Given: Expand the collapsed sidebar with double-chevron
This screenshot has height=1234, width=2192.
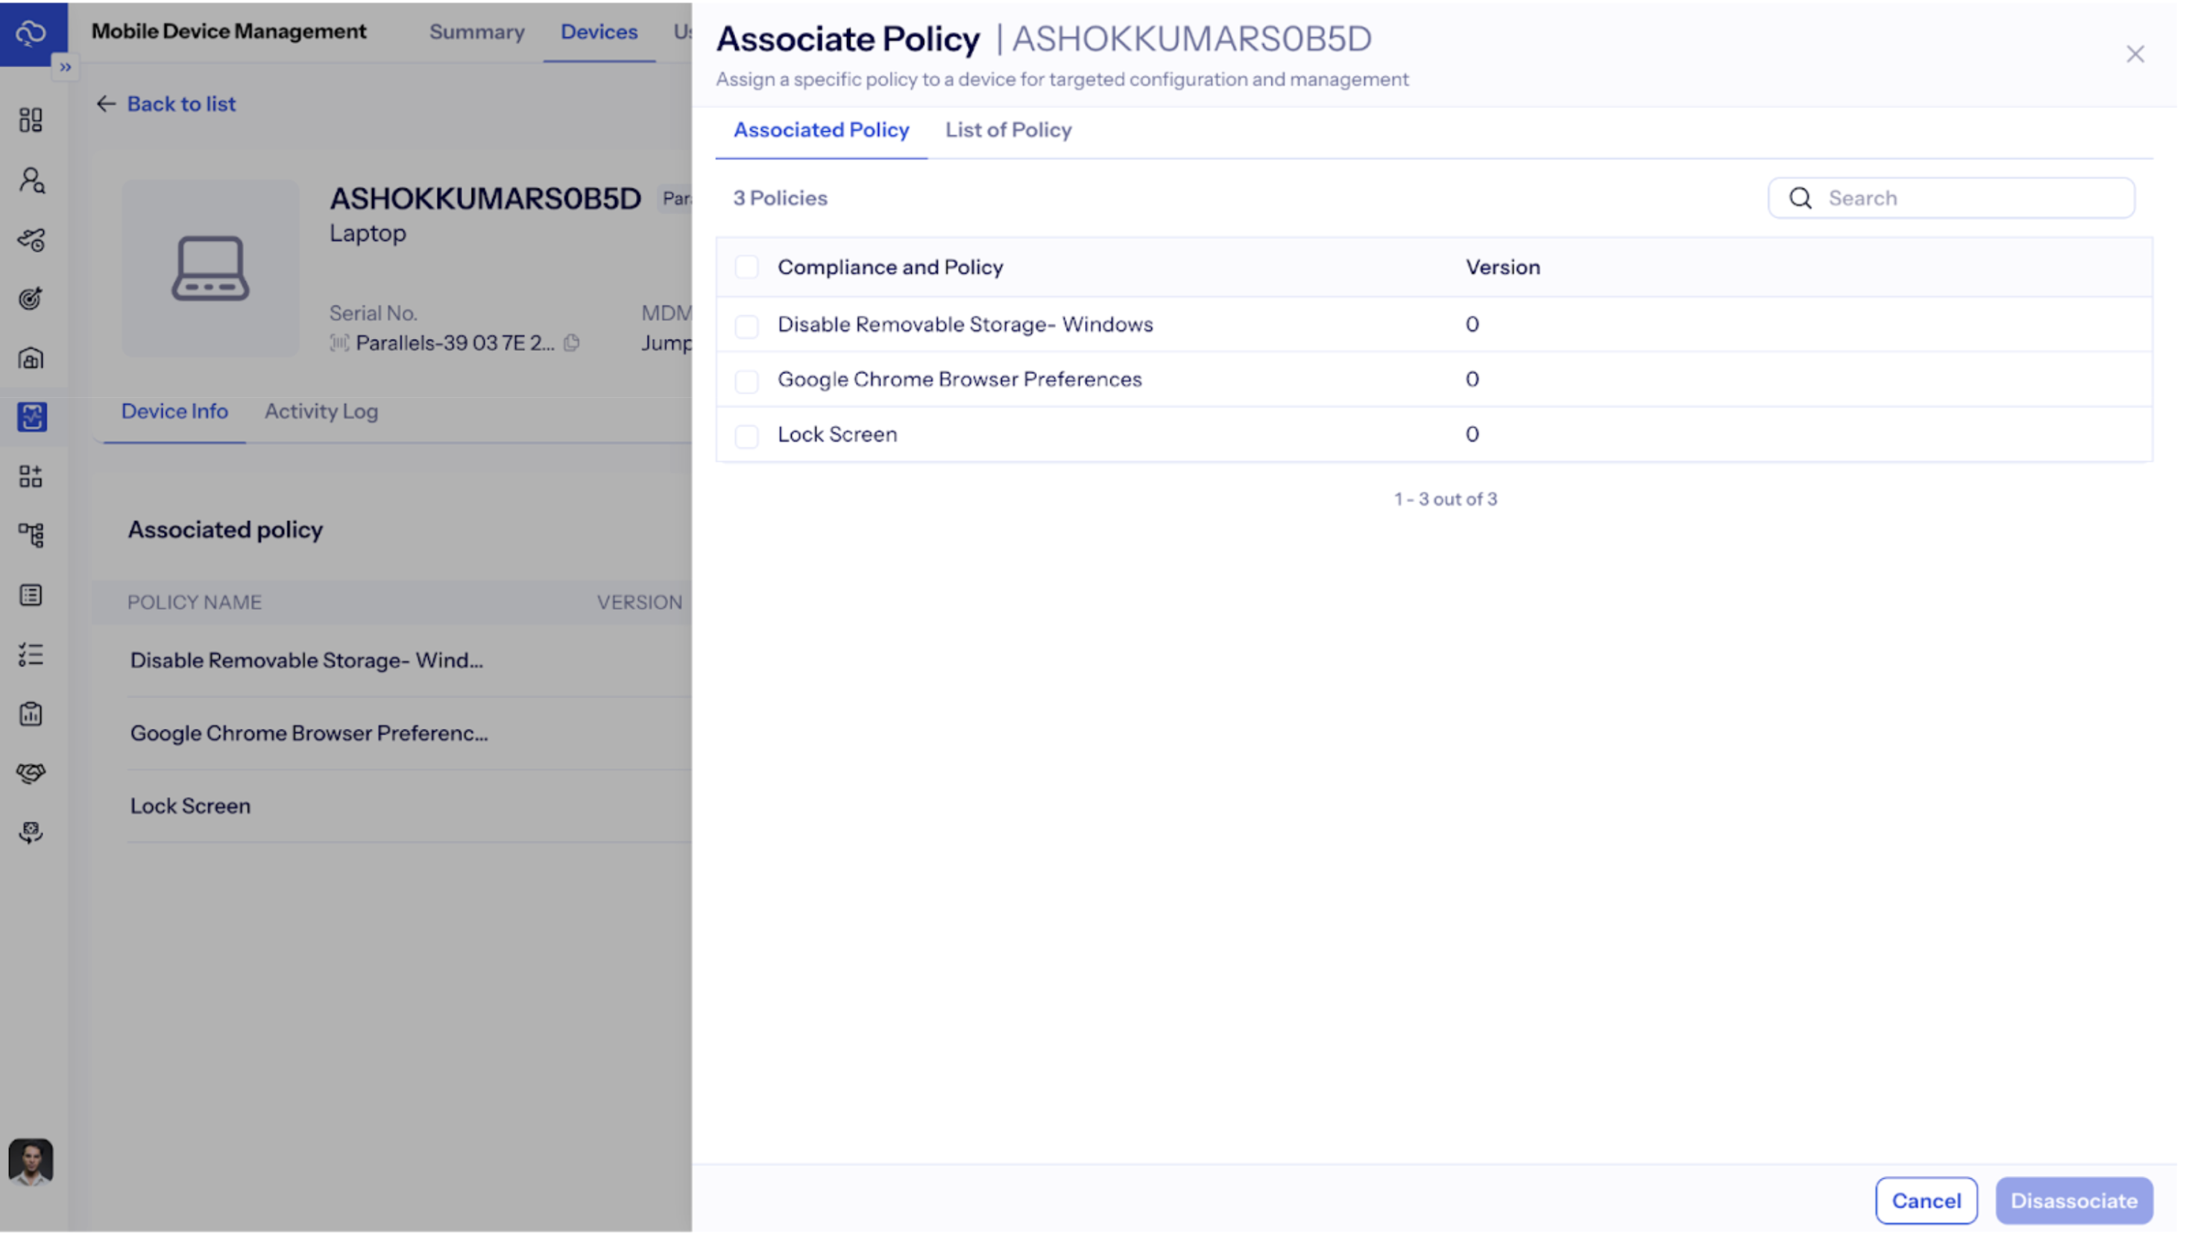Looking at the screenshot, I should coord(66,66).
